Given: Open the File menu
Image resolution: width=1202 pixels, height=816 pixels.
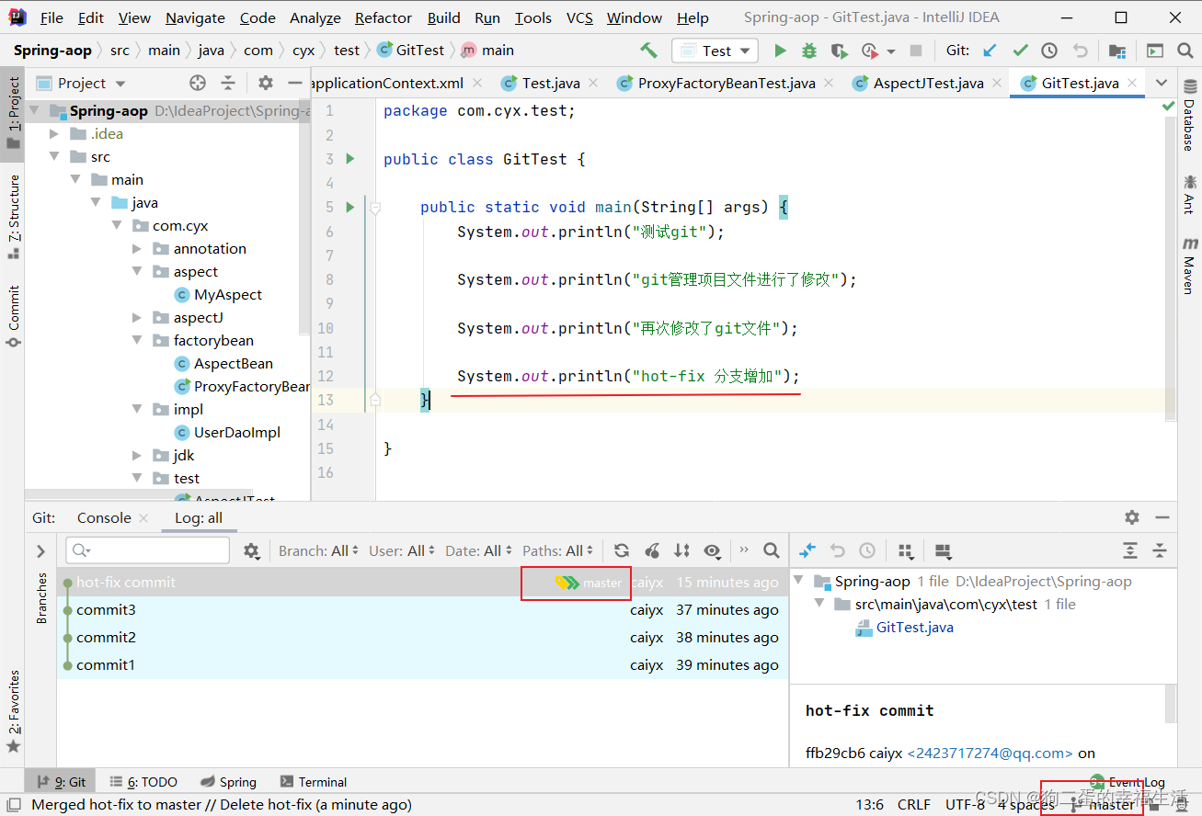Looking at the screenshot, I should click(x=52, y=17).
